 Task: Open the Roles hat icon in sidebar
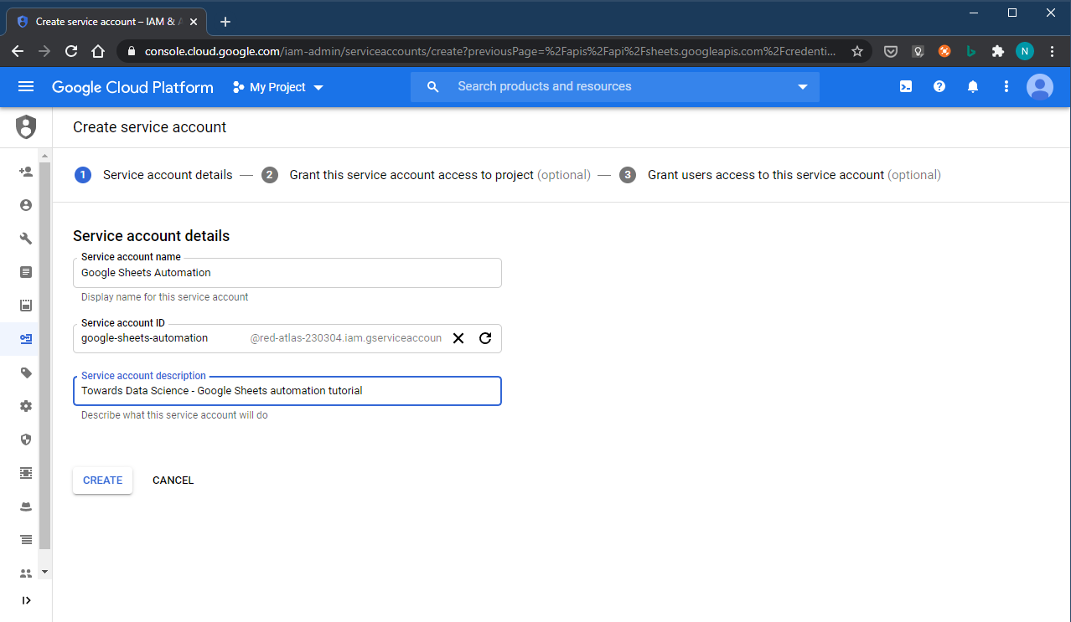pos(26,506)
